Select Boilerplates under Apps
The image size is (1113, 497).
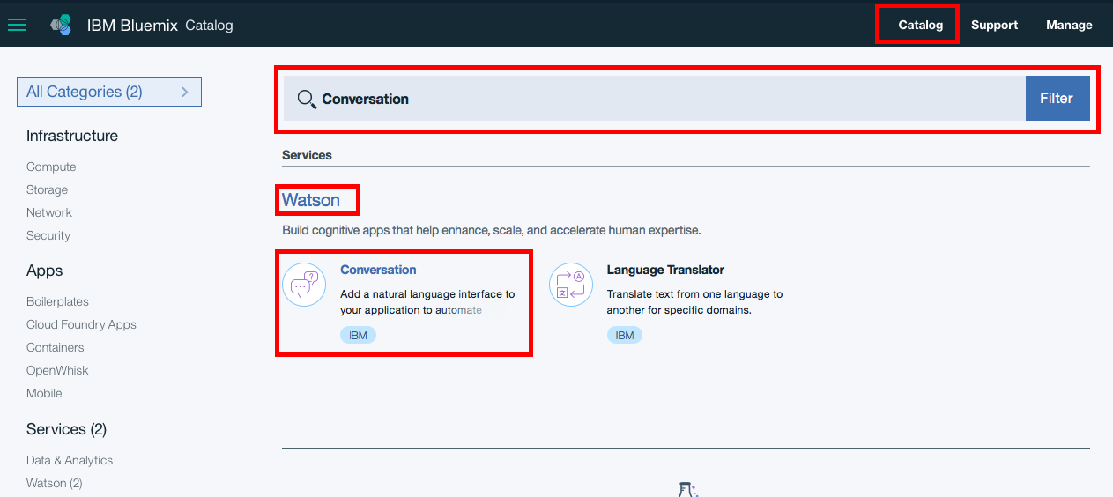click(57, 301)
